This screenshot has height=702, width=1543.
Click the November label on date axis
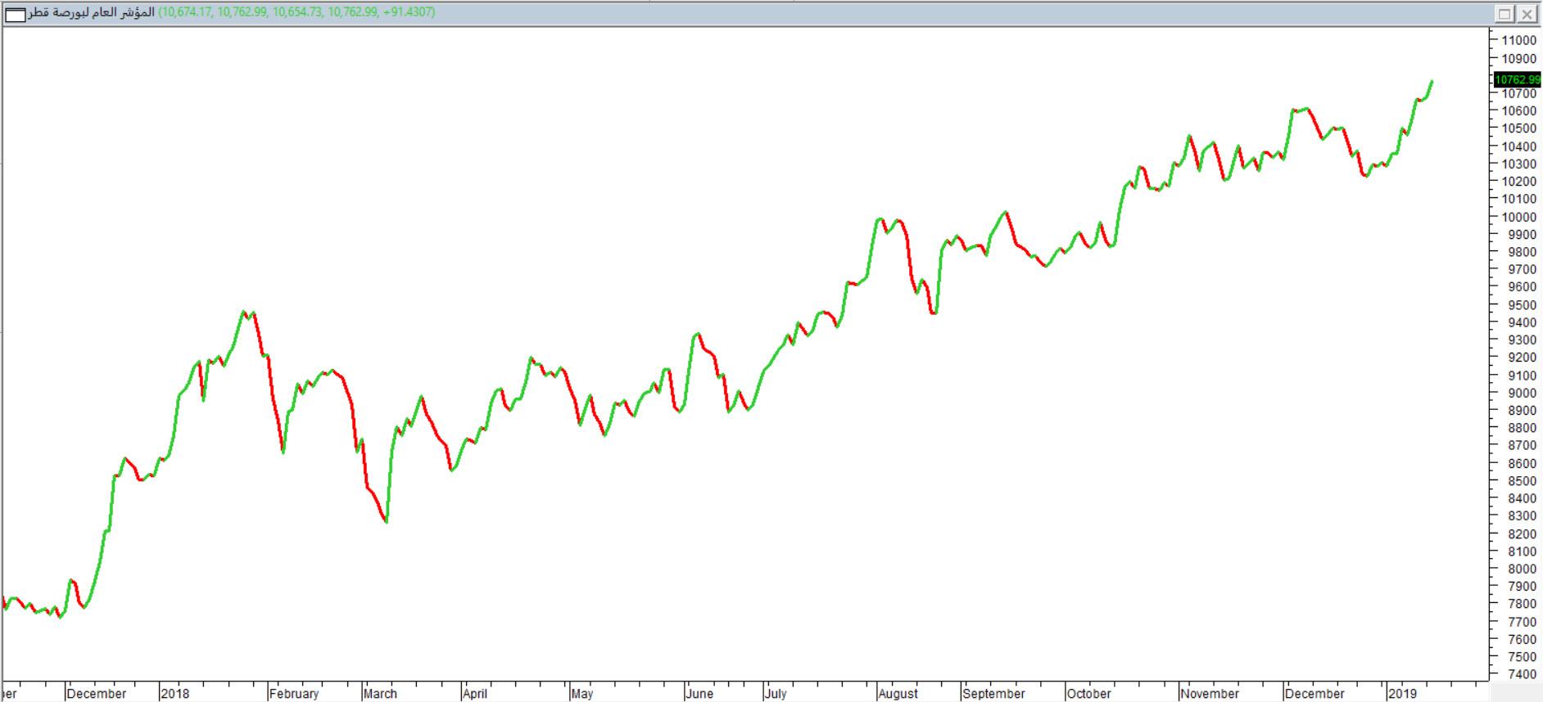1210,694
